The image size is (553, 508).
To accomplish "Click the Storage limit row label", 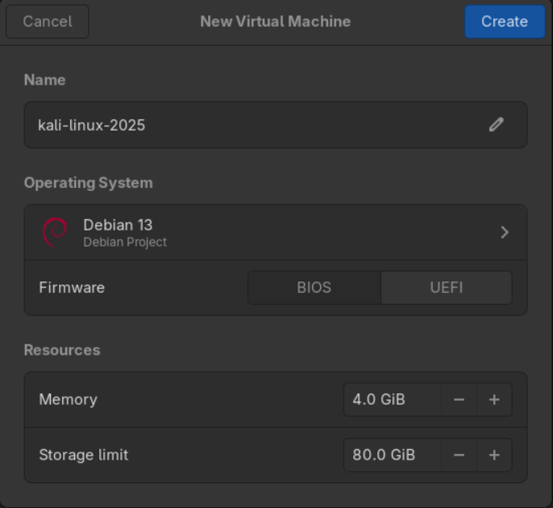I will point(83,456).
